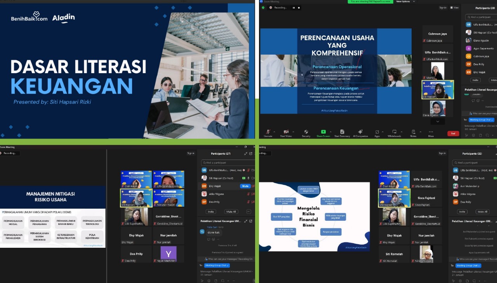Open the More options menu in toolbar
The image size is (497, 283).
(x=431, y=132)
